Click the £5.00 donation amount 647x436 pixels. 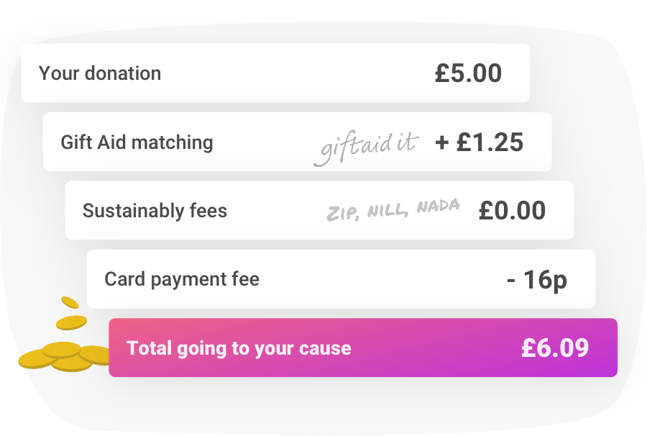(x=468, y=73)
